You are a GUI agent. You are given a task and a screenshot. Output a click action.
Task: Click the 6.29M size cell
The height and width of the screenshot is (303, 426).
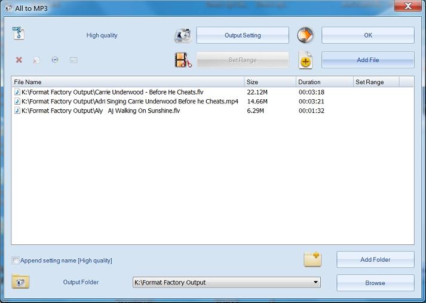[255, 111]
